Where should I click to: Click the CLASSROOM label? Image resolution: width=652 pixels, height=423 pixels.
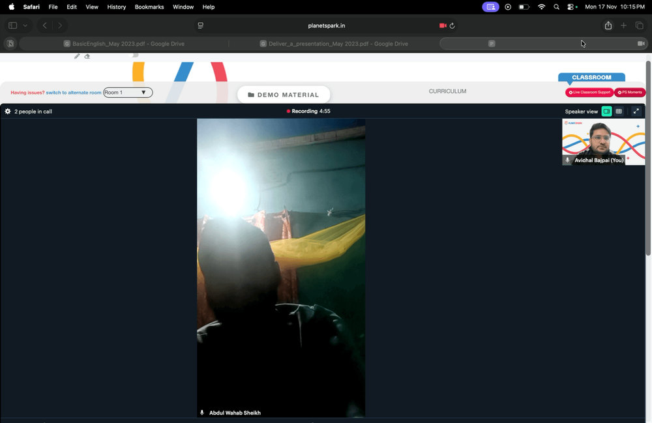coord(591,78)
